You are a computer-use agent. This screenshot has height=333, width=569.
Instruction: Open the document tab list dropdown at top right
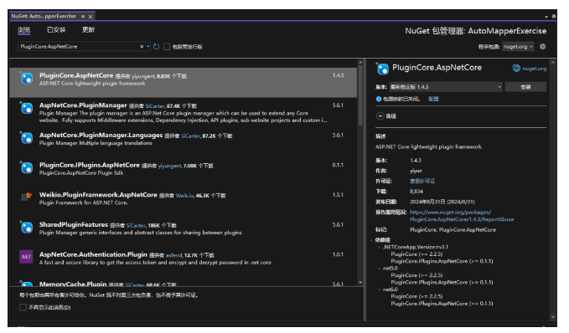click(x=546, y=17)
